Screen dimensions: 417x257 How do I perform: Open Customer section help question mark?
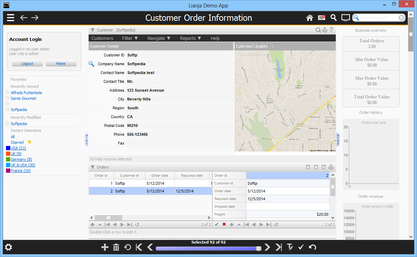(331, 30)
